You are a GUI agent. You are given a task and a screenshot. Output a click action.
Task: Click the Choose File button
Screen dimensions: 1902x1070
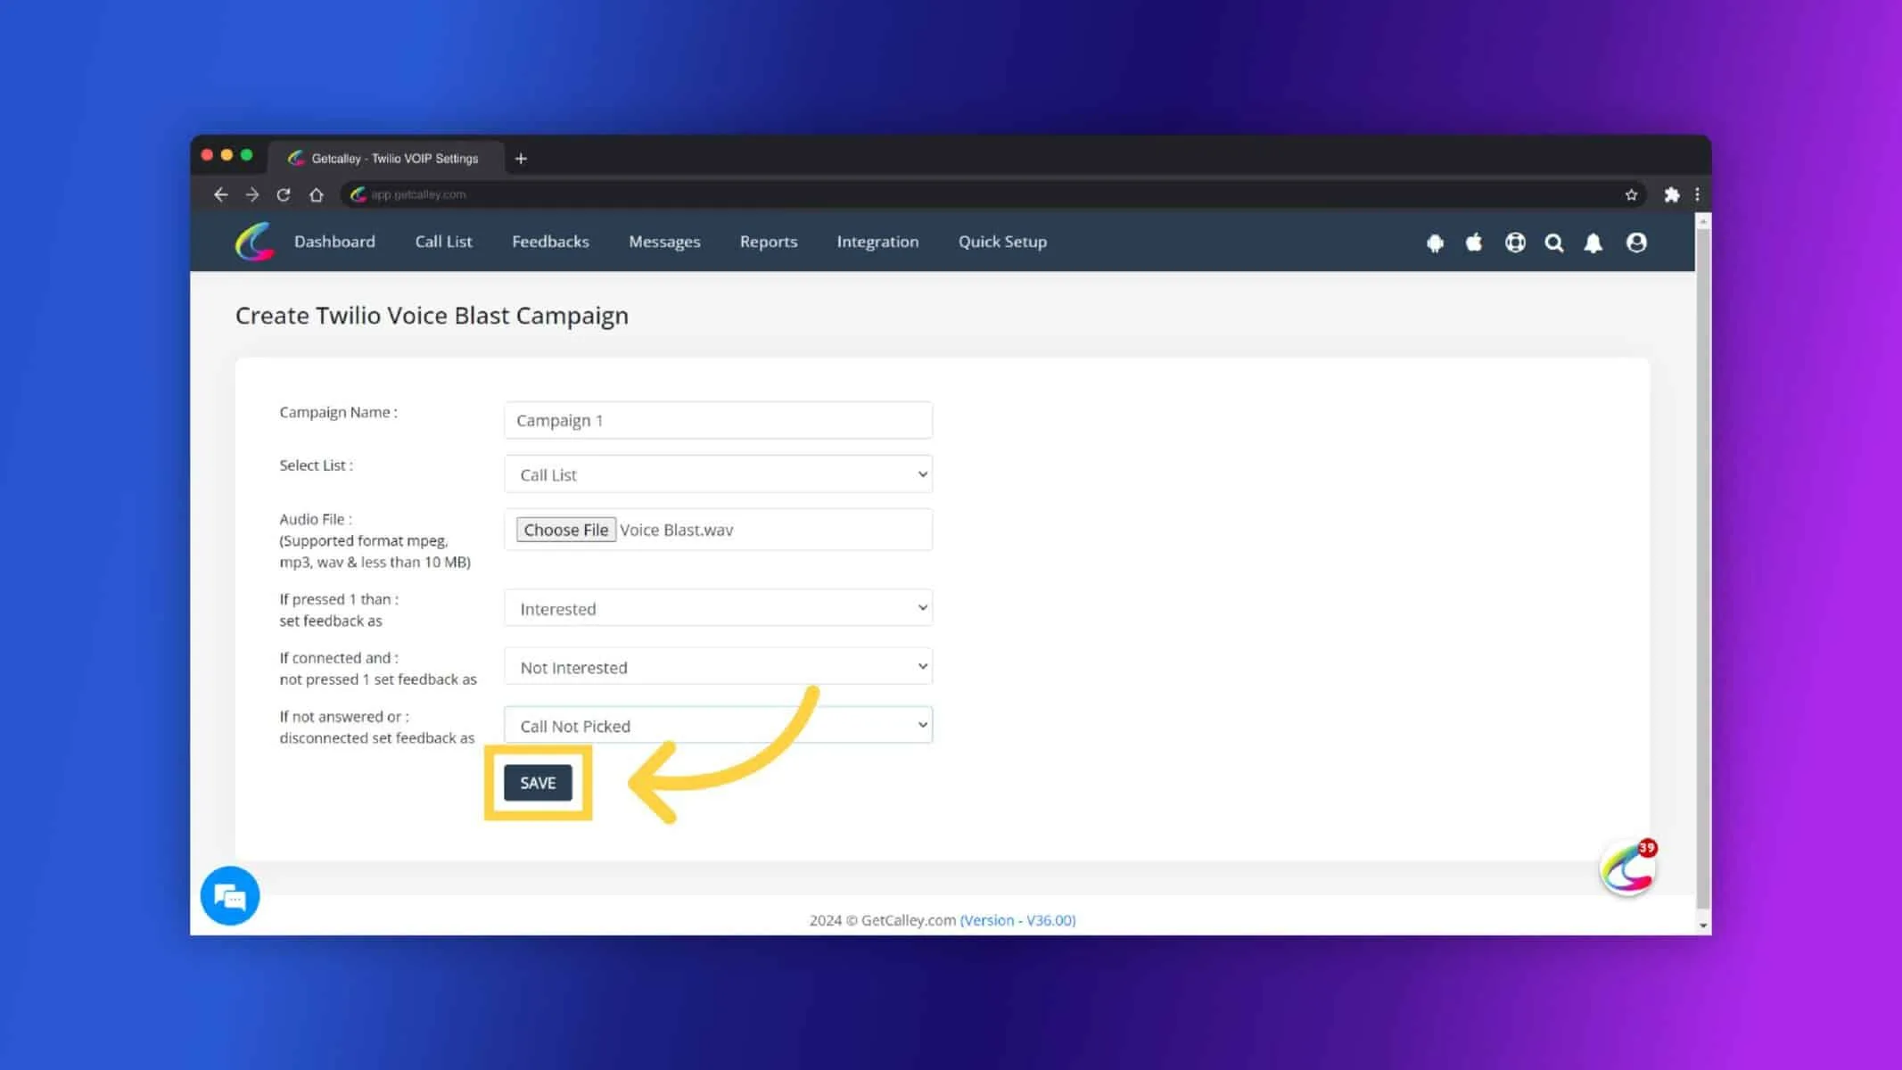pyautogui.click(x=566, y=530)
